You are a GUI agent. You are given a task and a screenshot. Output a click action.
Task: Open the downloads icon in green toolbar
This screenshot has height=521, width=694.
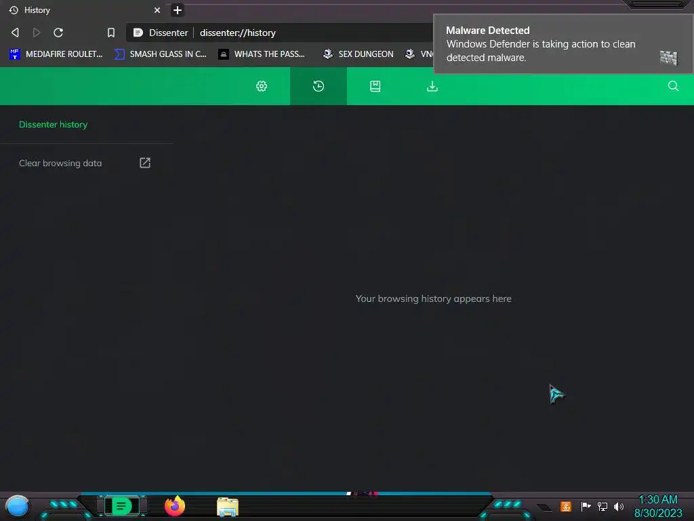[432, 86]
